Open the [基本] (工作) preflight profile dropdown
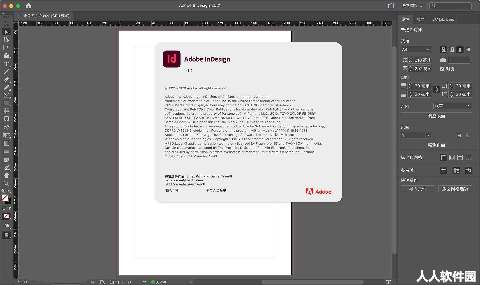The image size is (480, 285). 128,282
